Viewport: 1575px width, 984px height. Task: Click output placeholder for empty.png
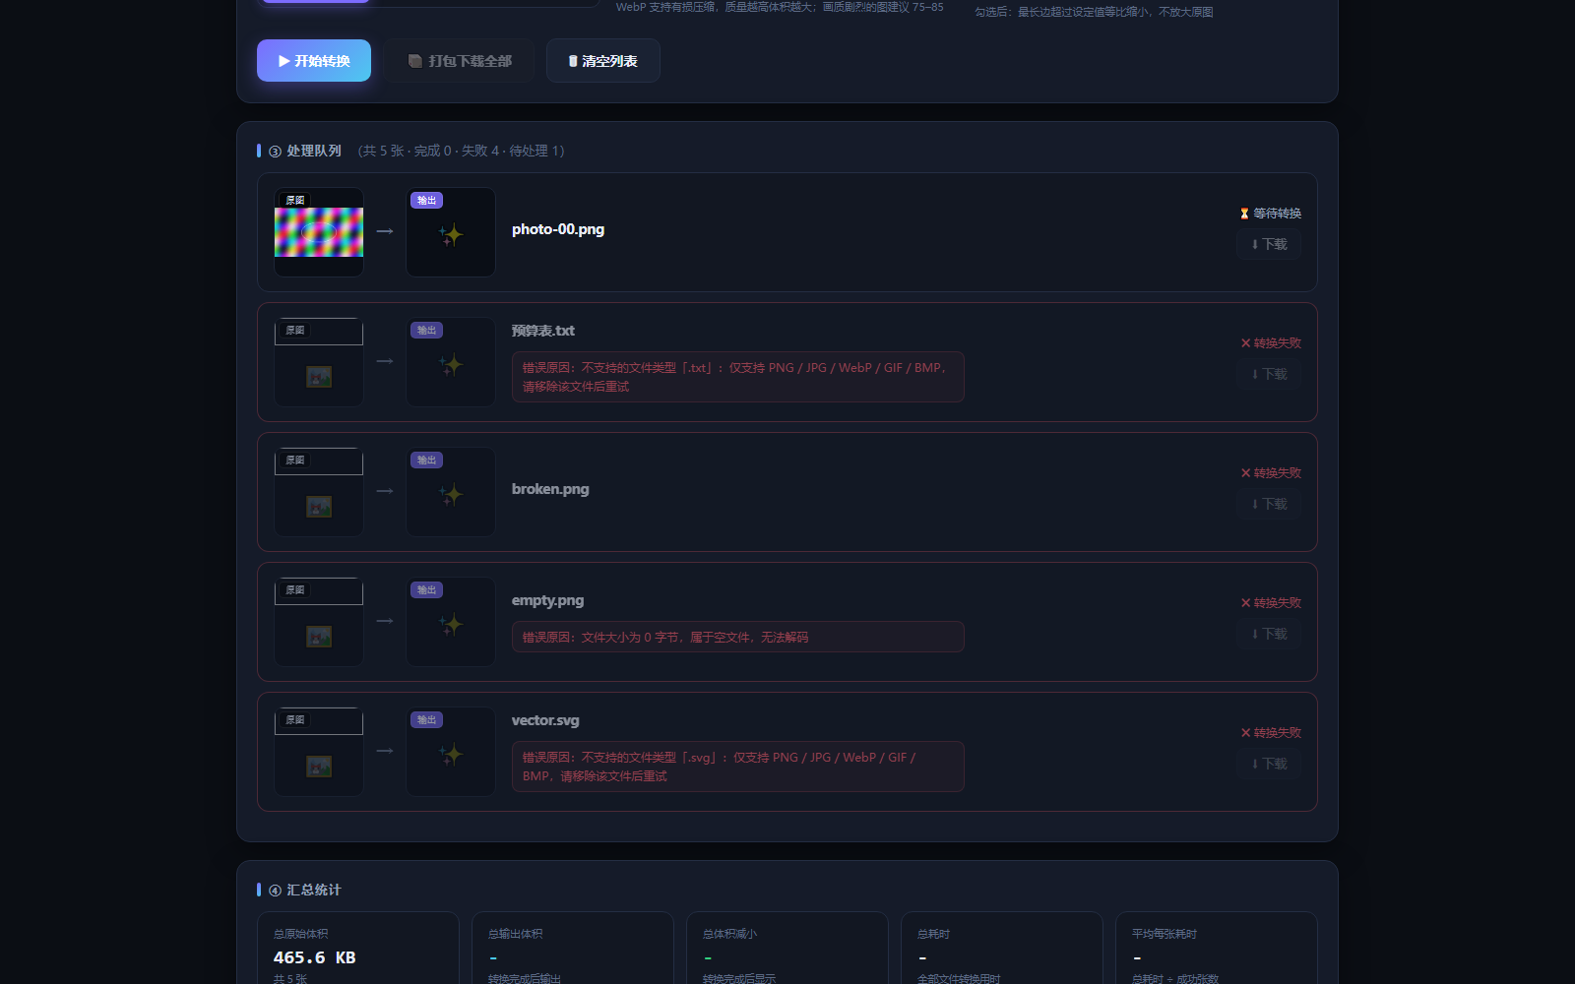pyautogui.click(x=451, y=622)
